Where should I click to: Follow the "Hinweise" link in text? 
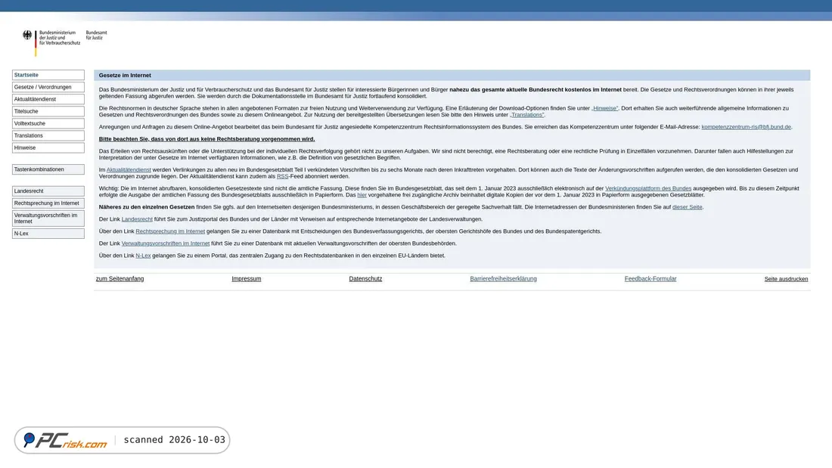[605, 108]
